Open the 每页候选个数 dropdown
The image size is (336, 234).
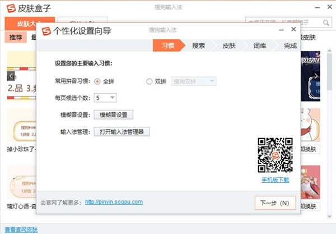[105, 98]
